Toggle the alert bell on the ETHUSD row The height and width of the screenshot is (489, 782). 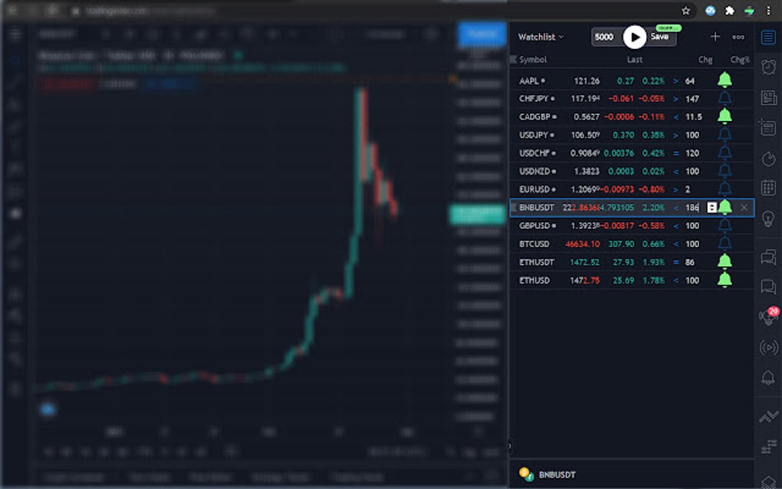click(x=724, y=280)
